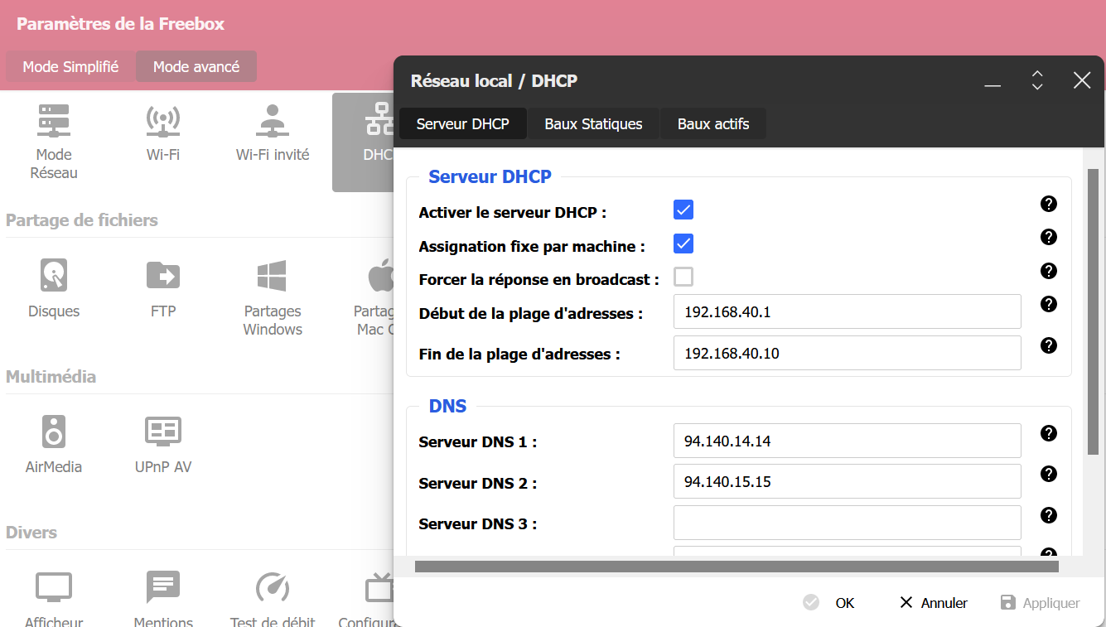Show help for Forcer la réponse en broadcast
1106x627 pixels.
[x=1049, y=271]
